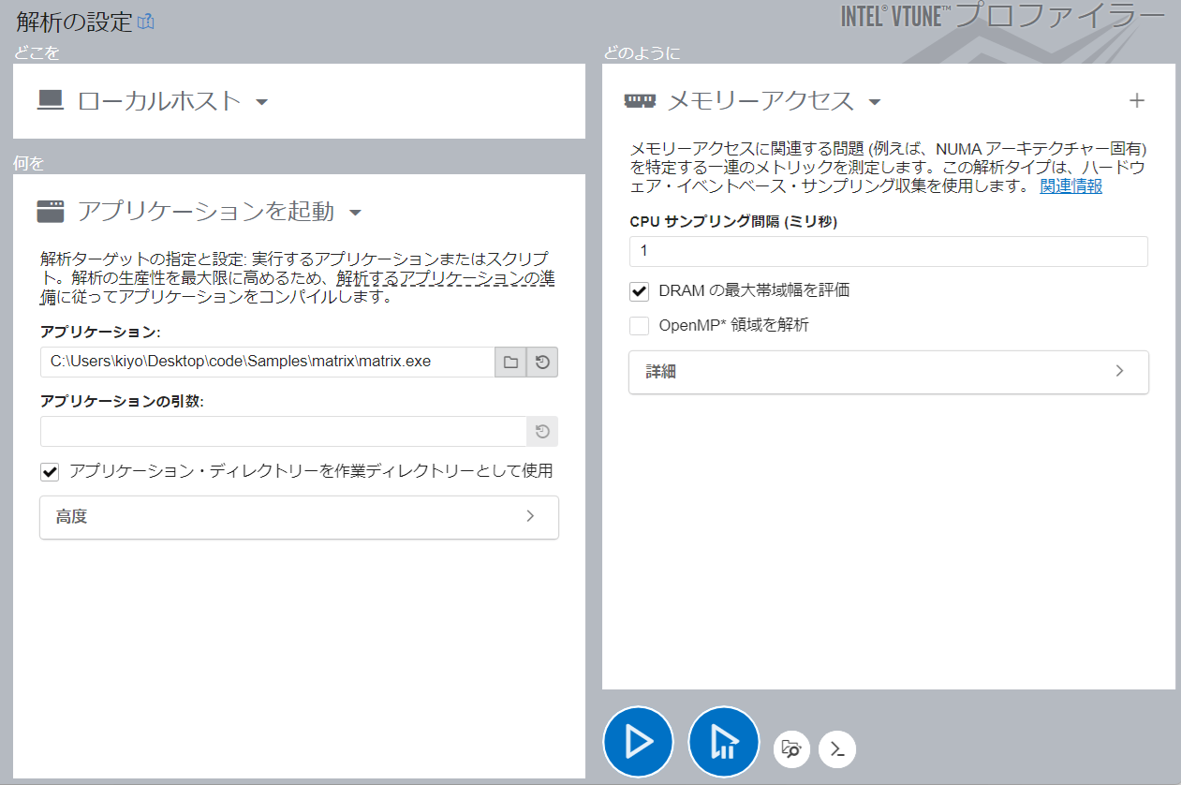1181x785 pixels.
Task: Expand the 詳細 details section
Action: pos(888,372)
